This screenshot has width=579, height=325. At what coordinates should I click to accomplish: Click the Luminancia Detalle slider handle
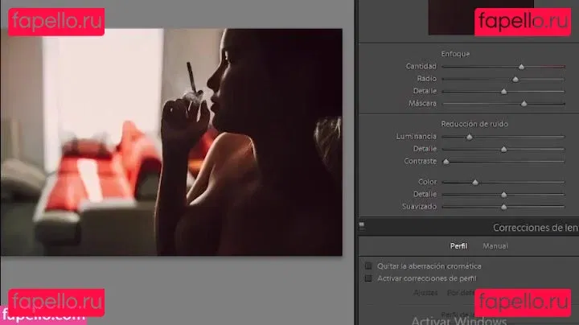click(x=503, y=149)
